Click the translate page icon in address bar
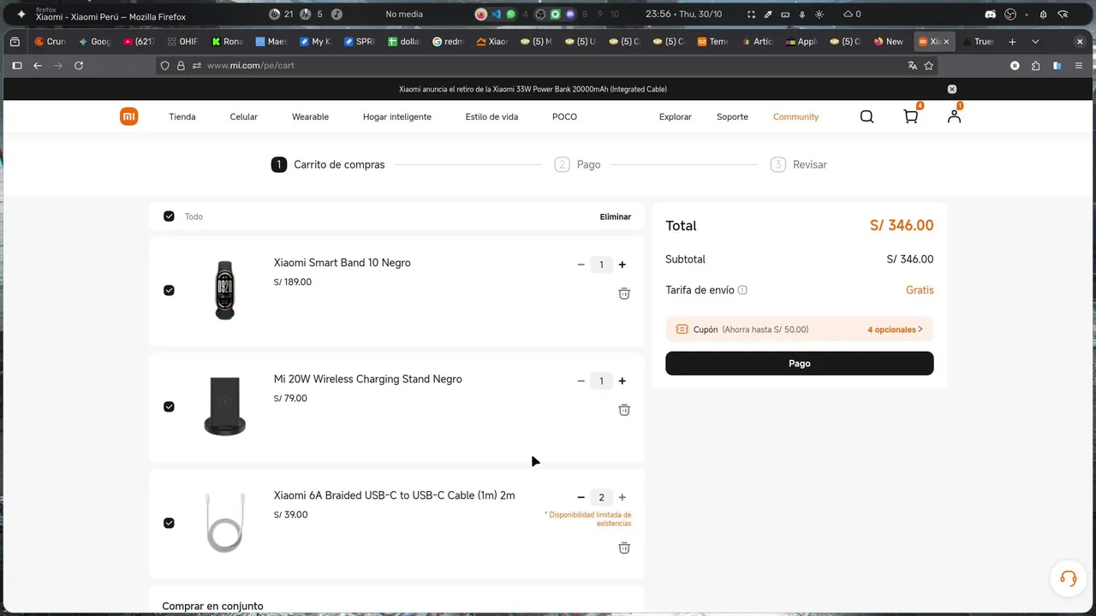The height and width of the screenshot is (616, 1096). pos(913,65)
